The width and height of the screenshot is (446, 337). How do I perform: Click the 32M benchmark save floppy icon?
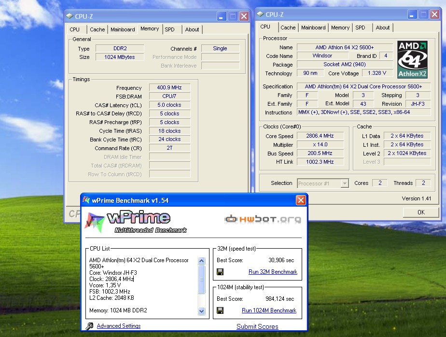(x=220, y=272)
